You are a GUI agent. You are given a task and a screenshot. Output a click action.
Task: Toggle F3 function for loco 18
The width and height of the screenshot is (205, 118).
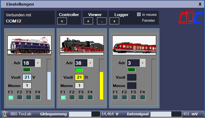[x=29, y=97]
